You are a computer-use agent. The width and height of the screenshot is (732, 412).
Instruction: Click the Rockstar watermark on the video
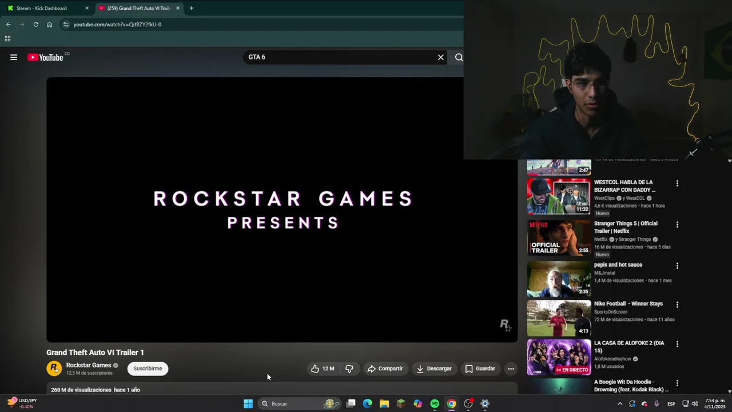(x=505, y=325)
